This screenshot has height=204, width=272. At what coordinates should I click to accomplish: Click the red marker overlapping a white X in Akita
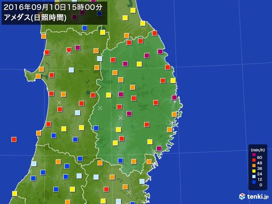[69, 50]
